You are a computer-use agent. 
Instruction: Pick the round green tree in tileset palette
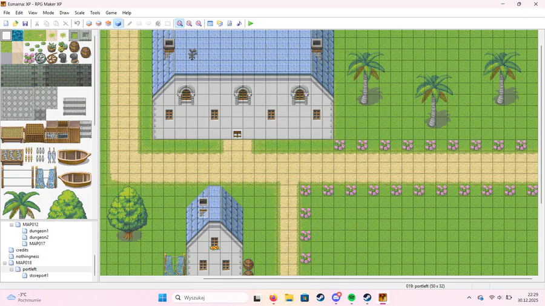pos(67,204)
